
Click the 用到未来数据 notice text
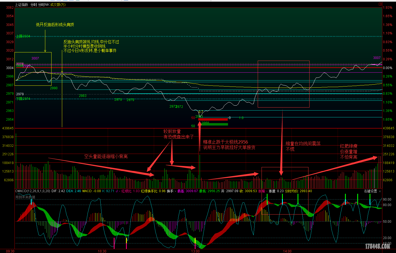tap(25, 197)
